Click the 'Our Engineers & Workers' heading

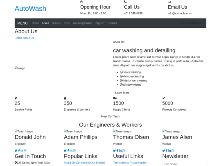110,125
